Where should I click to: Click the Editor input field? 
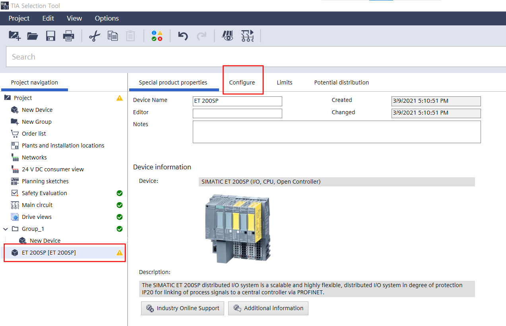click(237, 113)
